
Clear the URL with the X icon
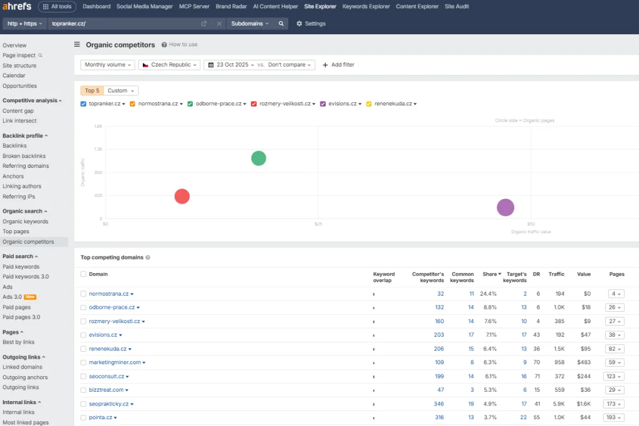219,24
